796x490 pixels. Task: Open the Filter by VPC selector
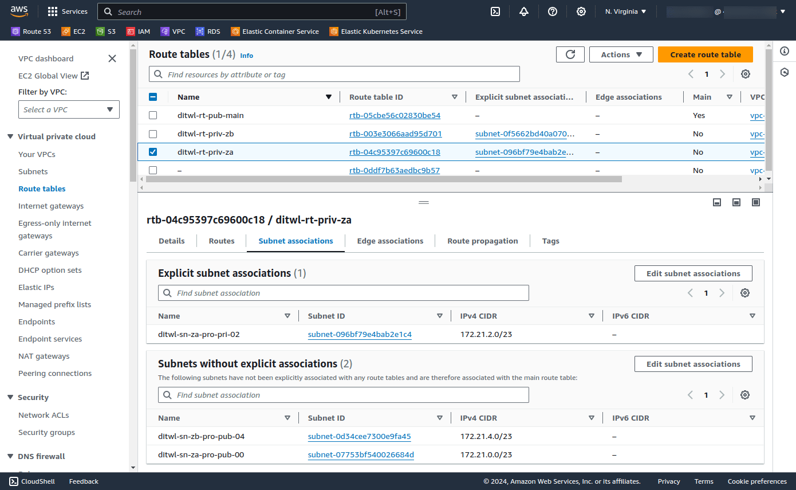click(69, 109)
